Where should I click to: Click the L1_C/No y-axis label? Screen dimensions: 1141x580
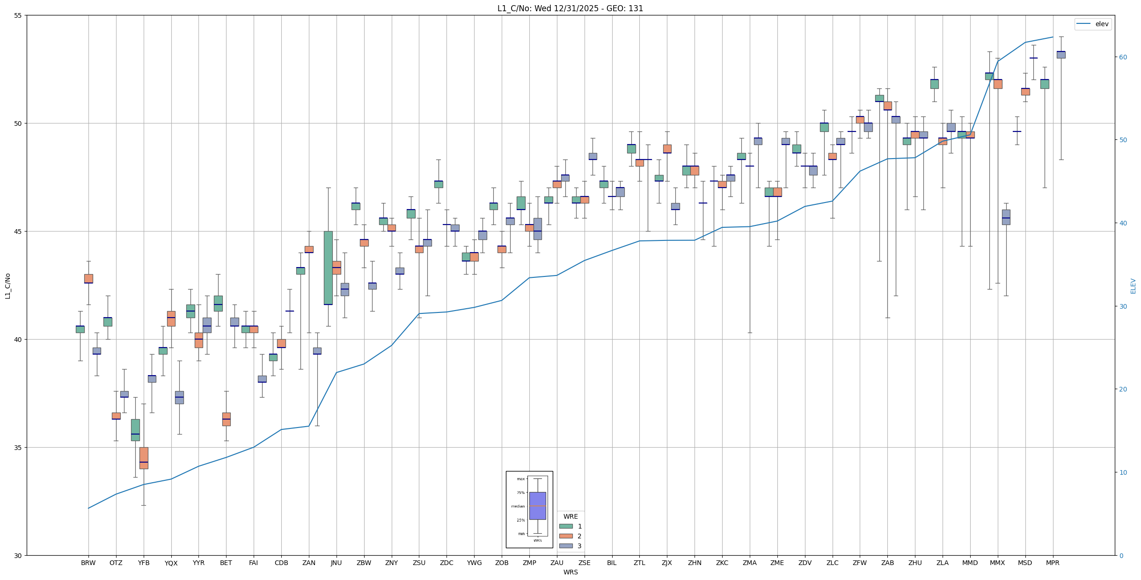tap(7, 285)
